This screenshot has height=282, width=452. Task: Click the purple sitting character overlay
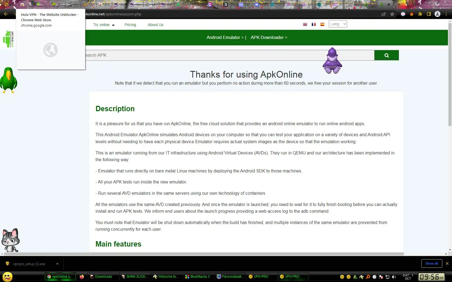click(332, 61)
